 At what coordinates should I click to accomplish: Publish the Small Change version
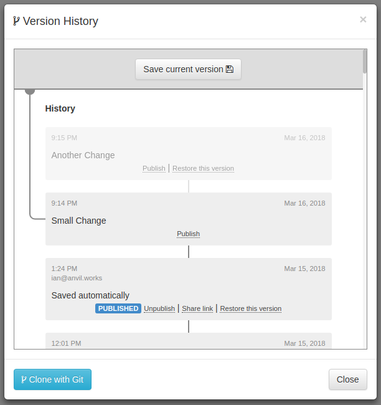pos(188,234)
